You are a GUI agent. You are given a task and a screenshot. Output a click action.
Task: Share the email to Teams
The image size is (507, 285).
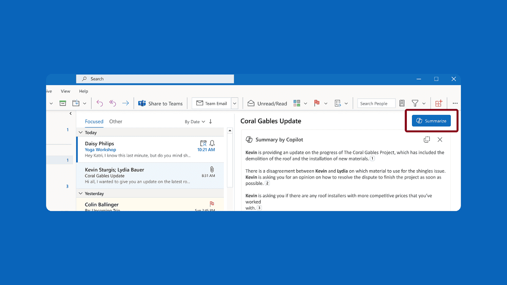(x=161, y=103)
